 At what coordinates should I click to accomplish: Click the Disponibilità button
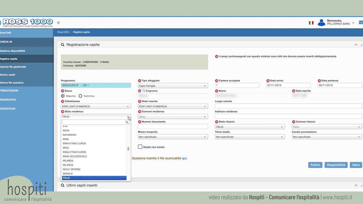(x=336, y=165)
